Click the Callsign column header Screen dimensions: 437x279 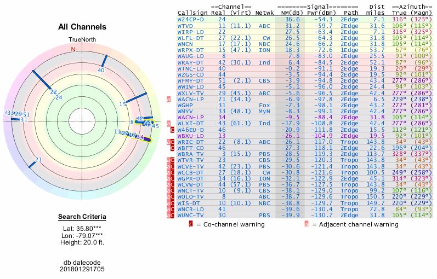coord(192,13)
